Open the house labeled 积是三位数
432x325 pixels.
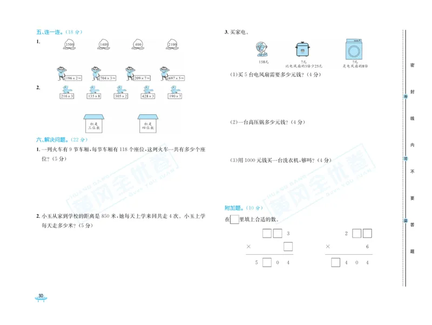tap(94, 124)
